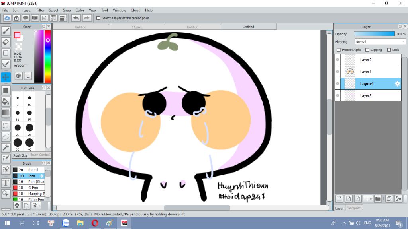408x229 pixels.
Task: Activate the Move tool
Action: point(6,77)
